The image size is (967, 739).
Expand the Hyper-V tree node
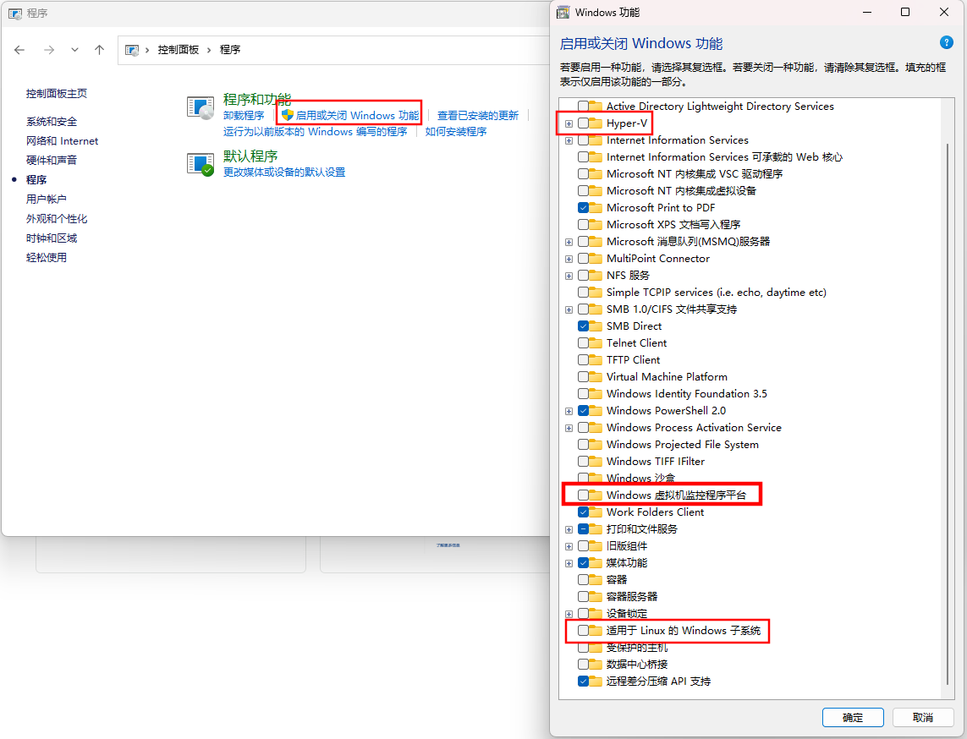click(569, 123)
